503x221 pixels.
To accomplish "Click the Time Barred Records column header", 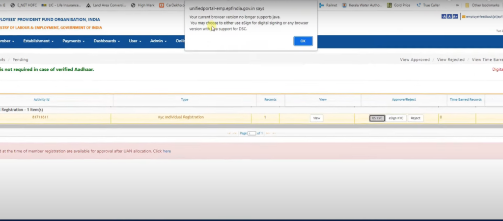I will pos(466,99).
